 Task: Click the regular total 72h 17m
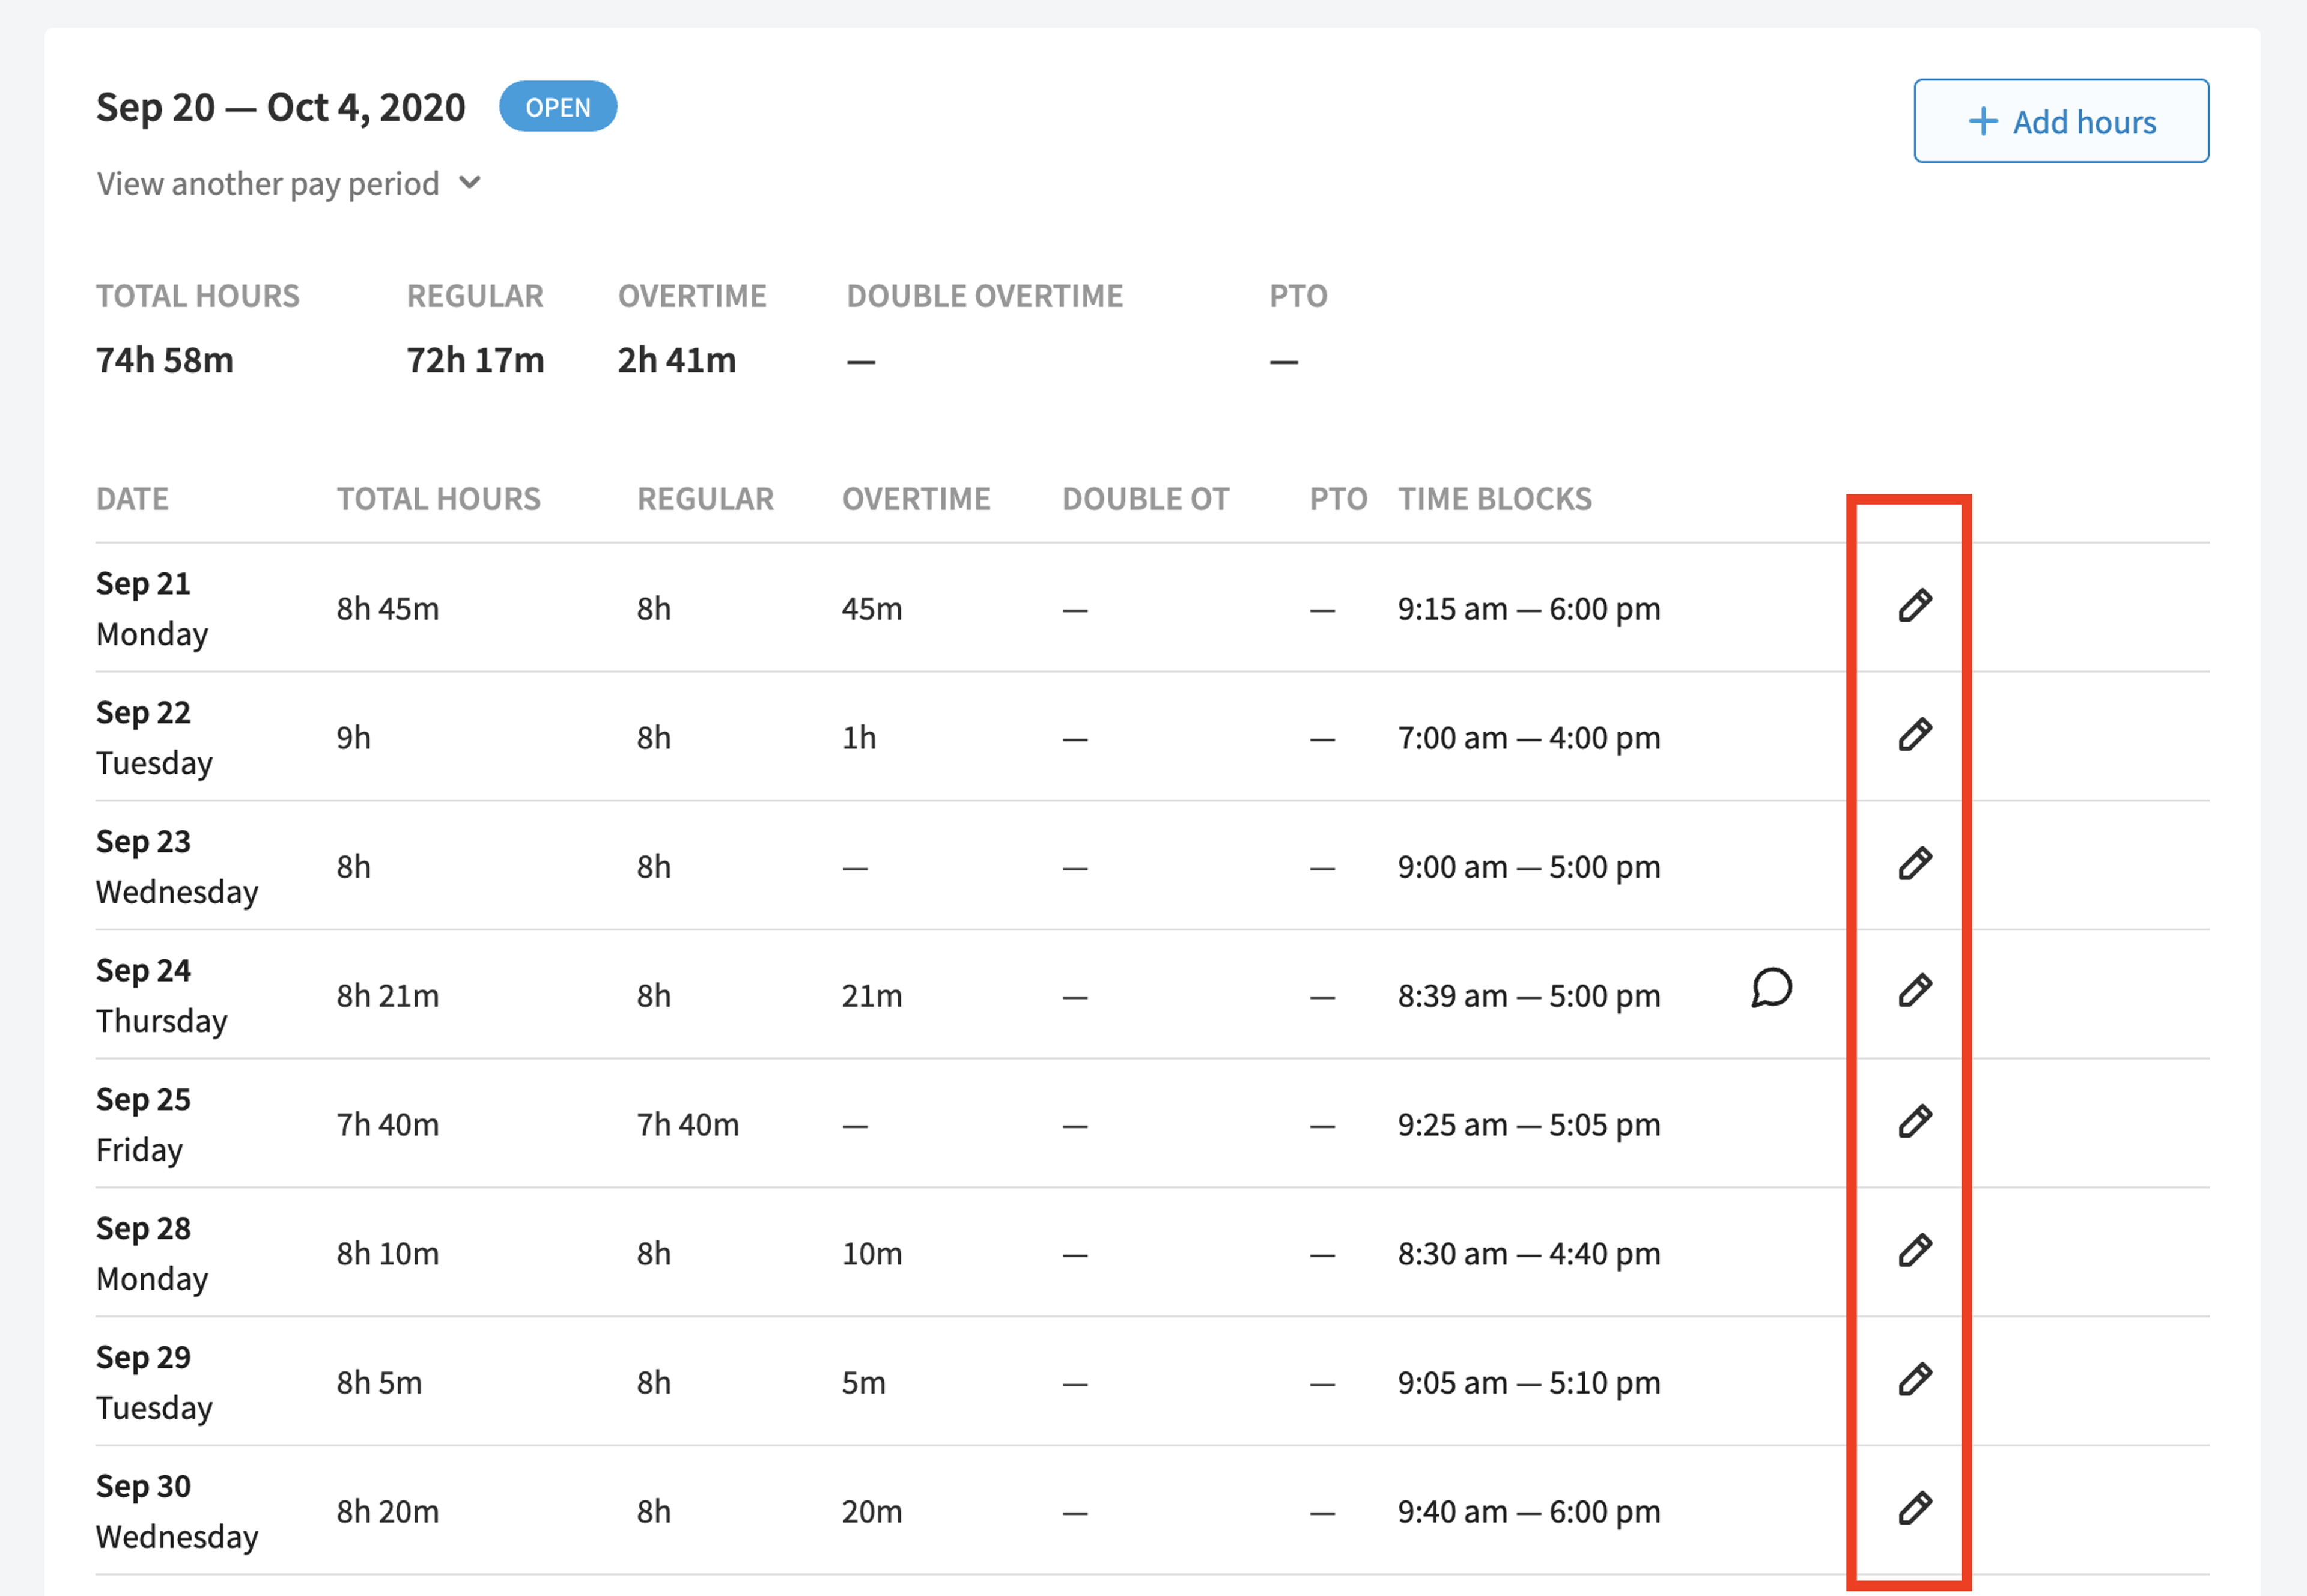[x=475, y=360]
